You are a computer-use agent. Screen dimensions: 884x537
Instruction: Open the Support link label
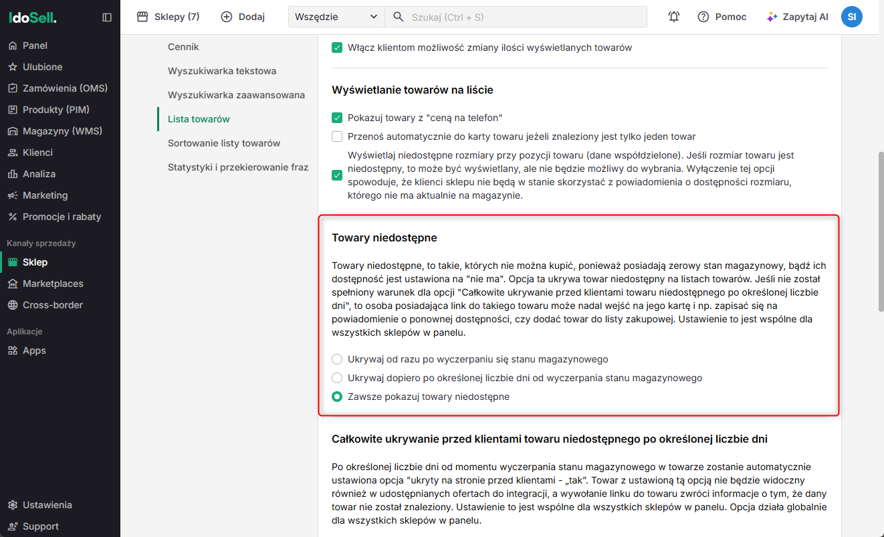click(x=41, y=526)
